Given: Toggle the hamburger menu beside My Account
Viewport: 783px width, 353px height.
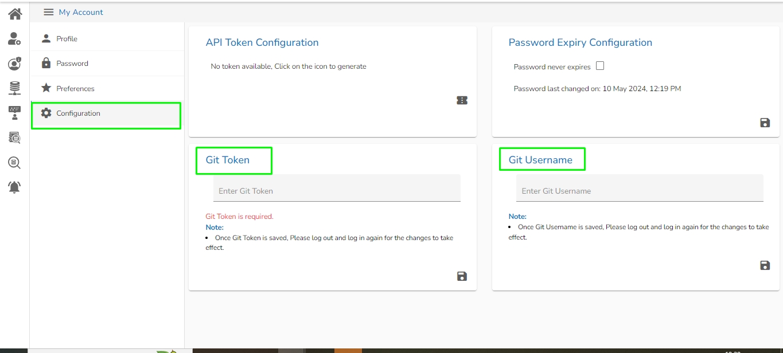Looking at the screenshot, I should pyautogui.click(x=49, y=12).
